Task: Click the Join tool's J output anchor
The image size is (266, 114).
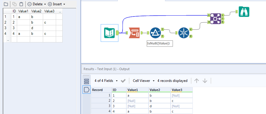Action: (223, 19)
